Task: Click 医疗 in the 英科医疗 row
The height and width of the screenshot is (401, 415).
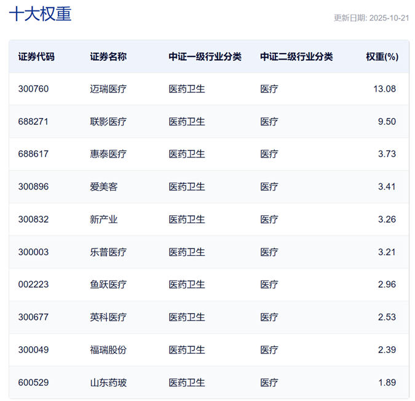Action: pyautogui.click(x=269, y=317)
